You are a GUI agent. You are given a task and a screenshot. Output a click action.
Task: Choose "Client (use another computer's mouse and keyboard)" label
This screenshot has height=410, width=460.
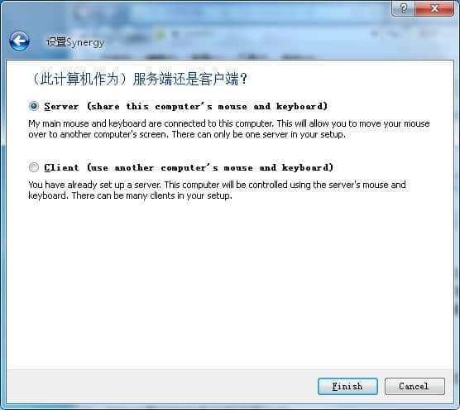[x=189, y=167]
